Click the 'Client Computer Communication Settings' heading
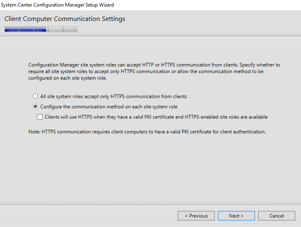The width and height of the screenshot is (301, 227). click(x=65, y=19)
